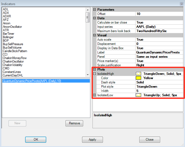Change the Panel setting value

(159, 57)
